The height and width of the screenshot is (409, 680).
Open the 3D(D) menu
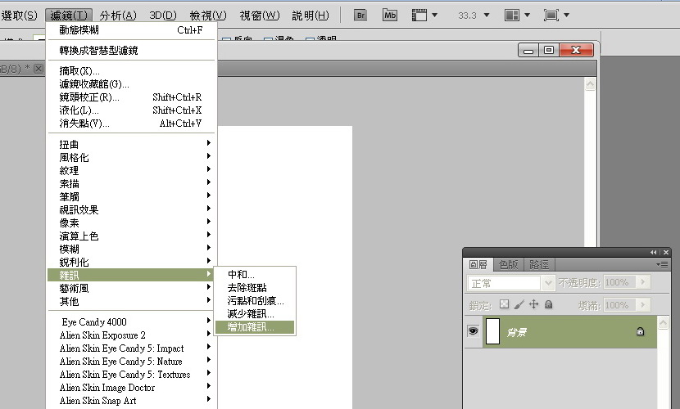pyautogui.click(x=163, y=16)
